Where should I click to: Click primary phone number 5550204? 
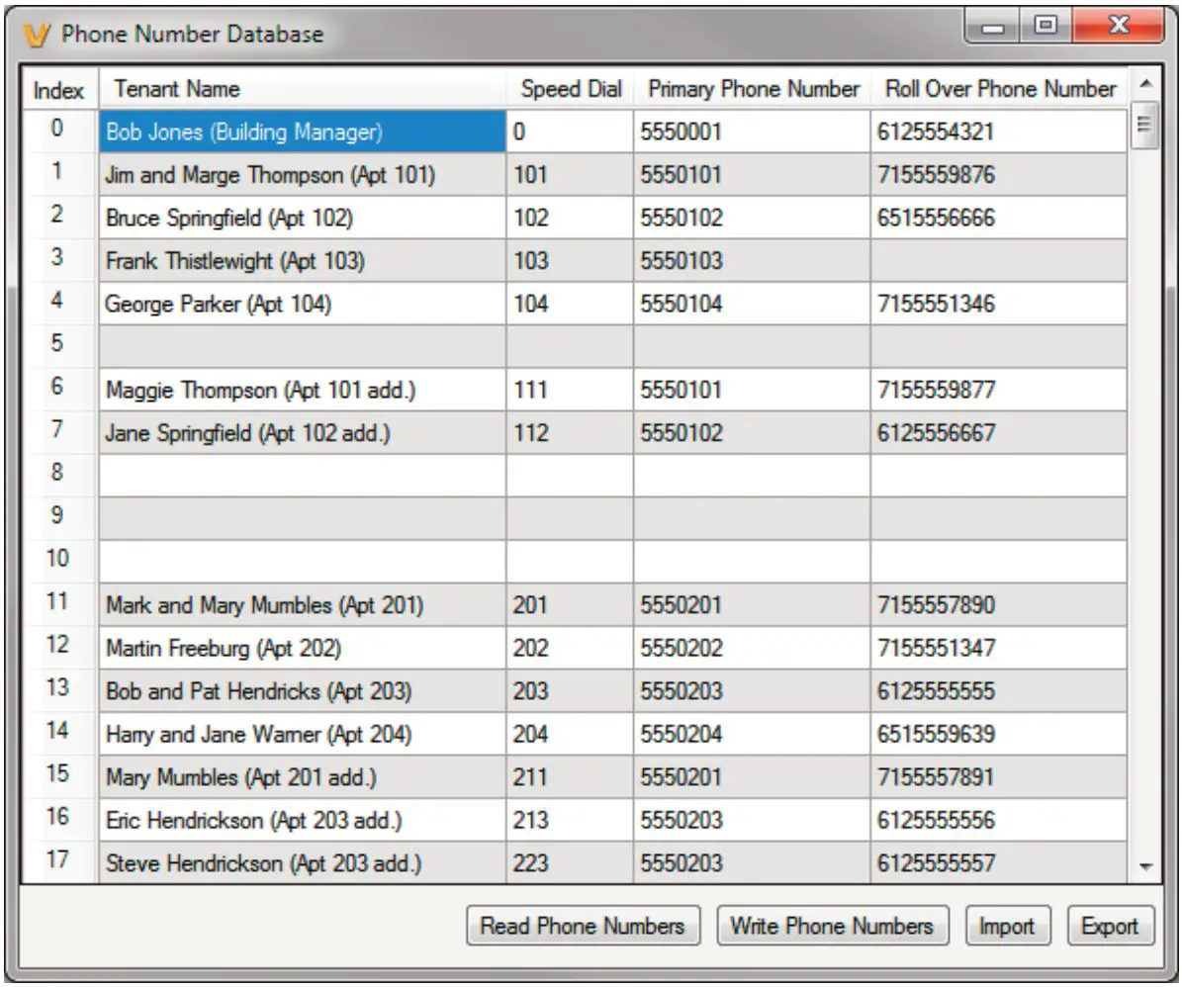753,734
